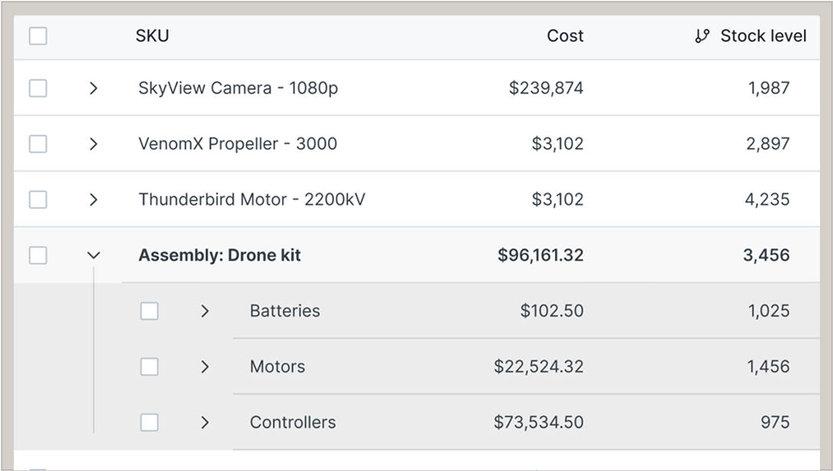This screenshot has height=471, width=833.
Task: Sort by the Cost column header
Action: [565, 36]
